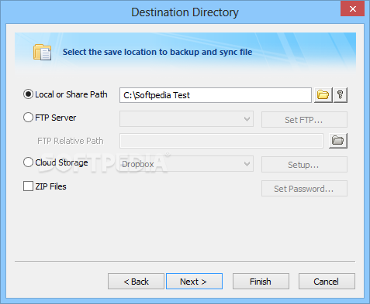The image size is (370, 304).
Task: Proceed with the Next > button
Action: [194, 282]
